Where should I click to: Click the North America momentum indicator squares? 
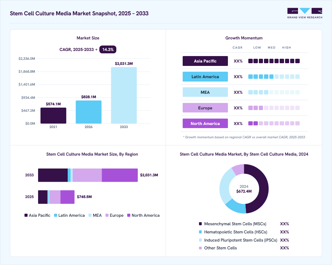pyautogui.click(x=274, y=123)
